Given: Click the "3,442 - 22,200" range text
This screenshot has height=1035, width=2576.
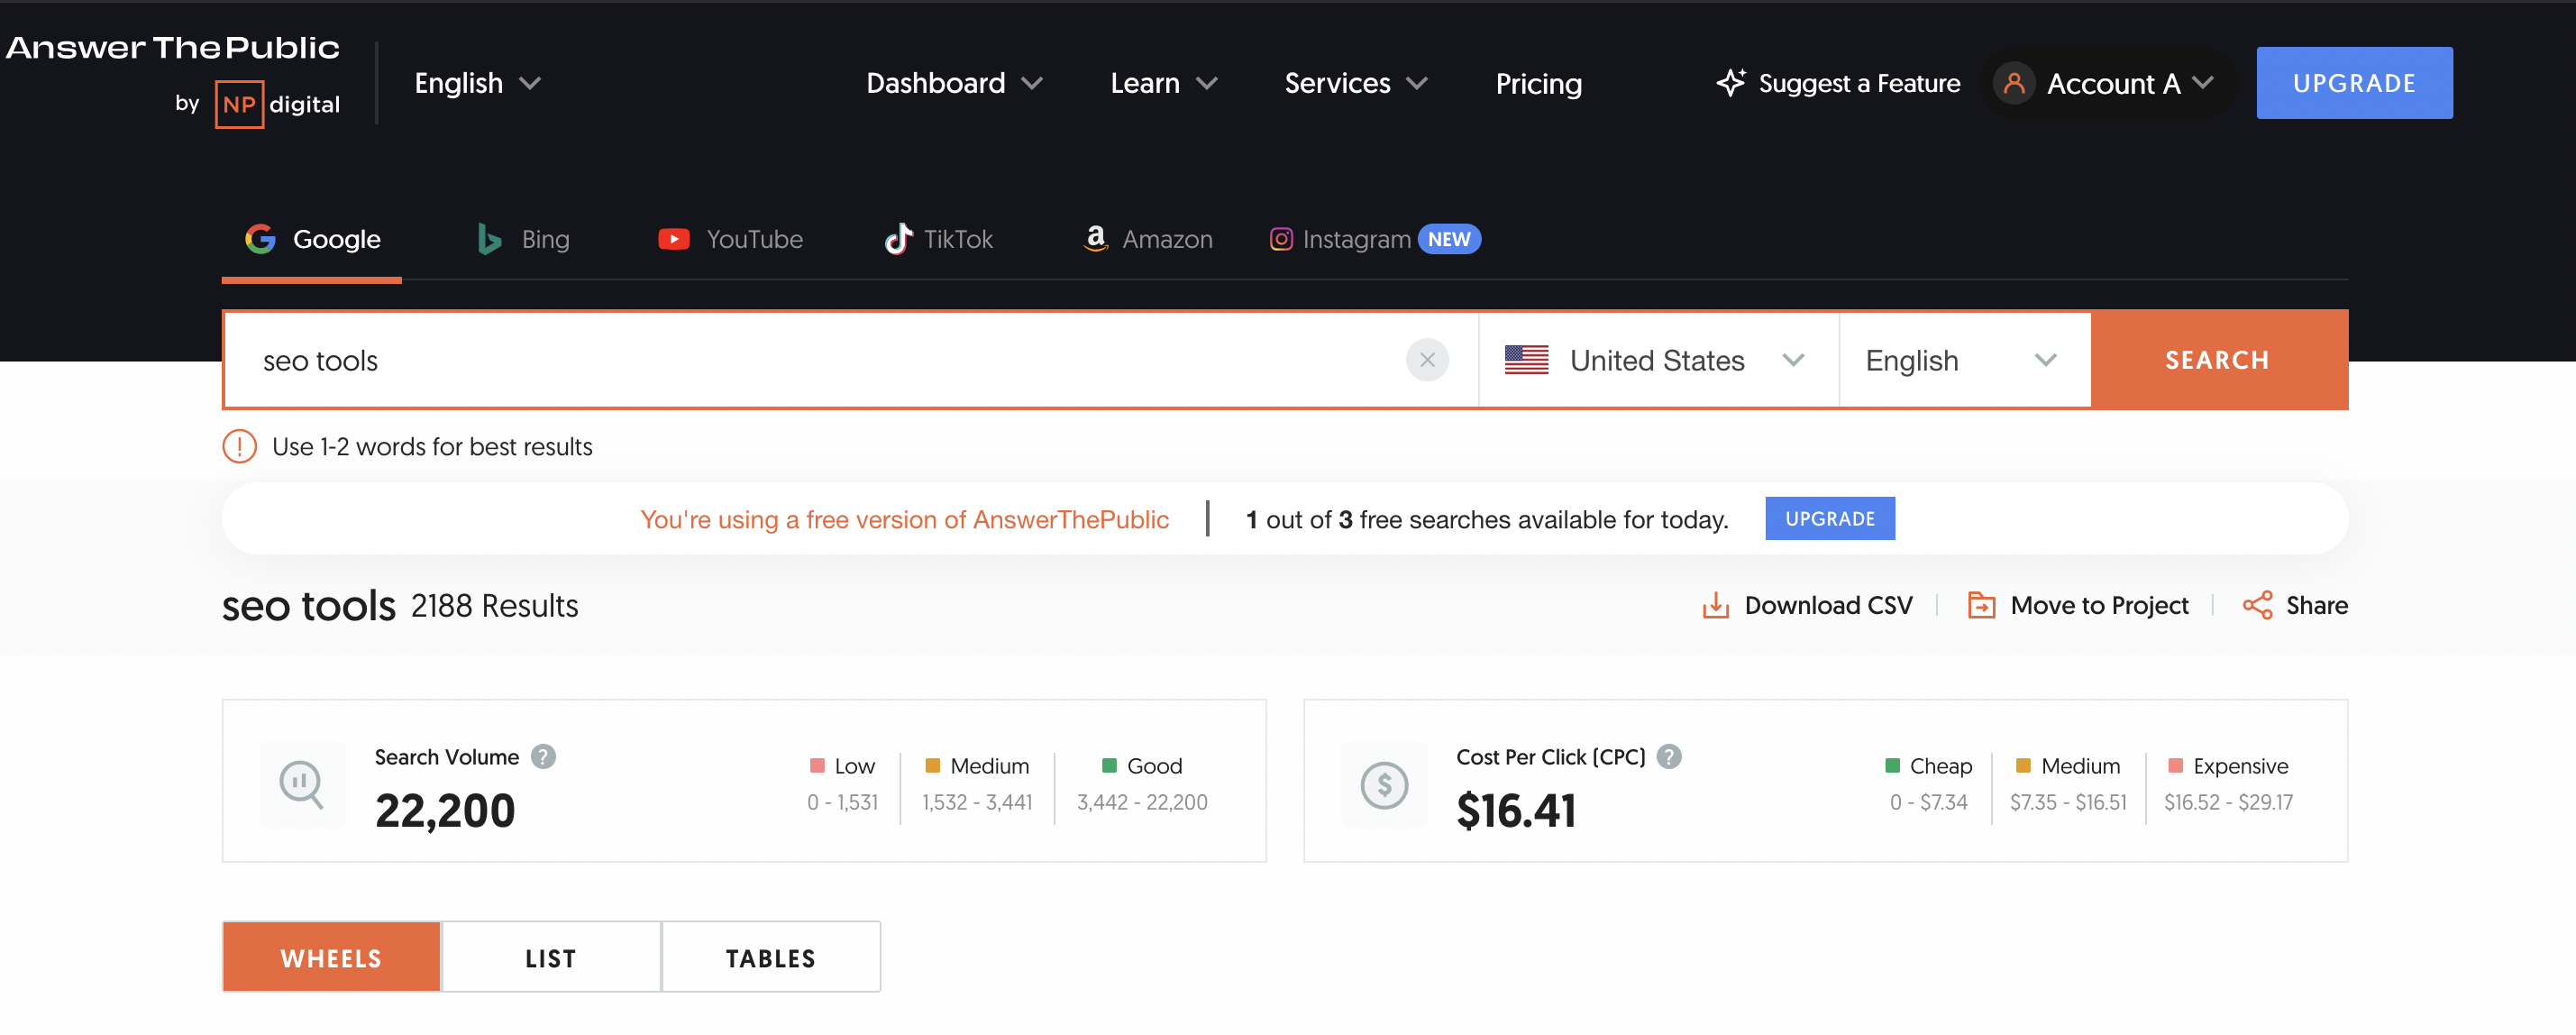Looking at the screenshot, I should coord(1142,802).
